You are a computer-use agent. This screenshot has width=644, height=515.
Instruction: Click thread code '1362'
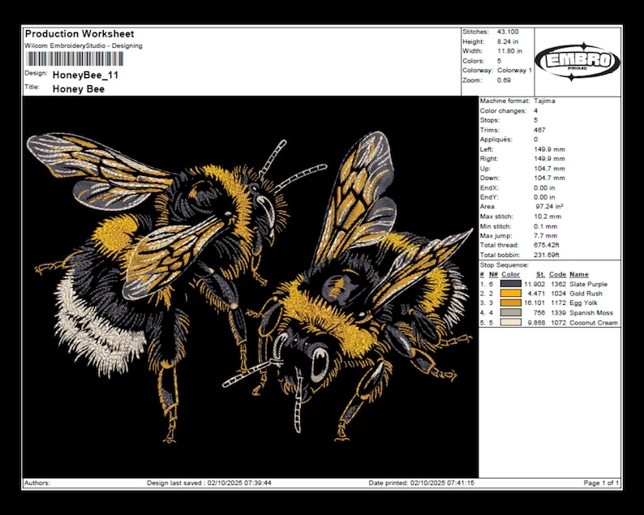pyautogui.click(x=558, y=284)
